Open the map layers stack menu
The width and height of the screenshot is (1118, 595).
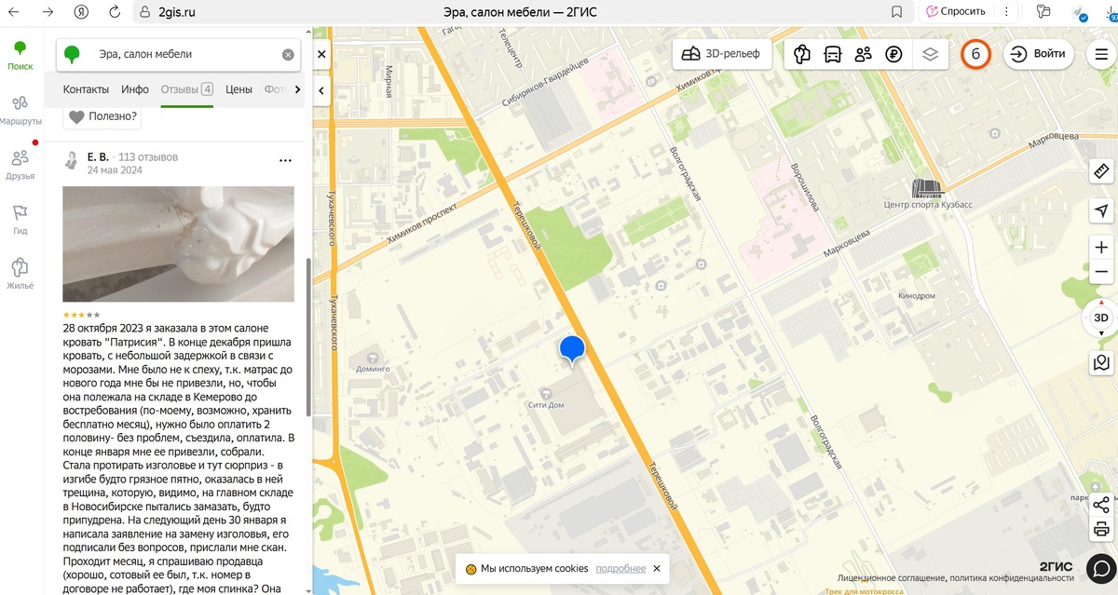tap(929, 54)
